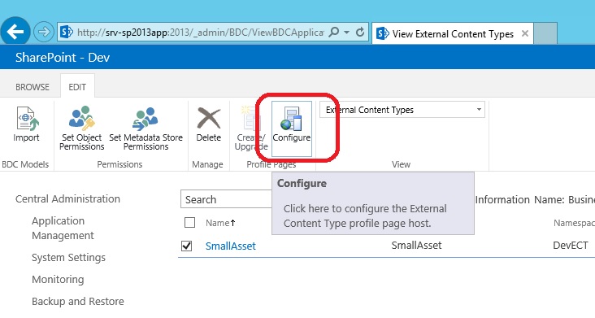Viewport: 595px width, 318px height.
Task: Select the View External Content Types tab
Action: (452, 34)
